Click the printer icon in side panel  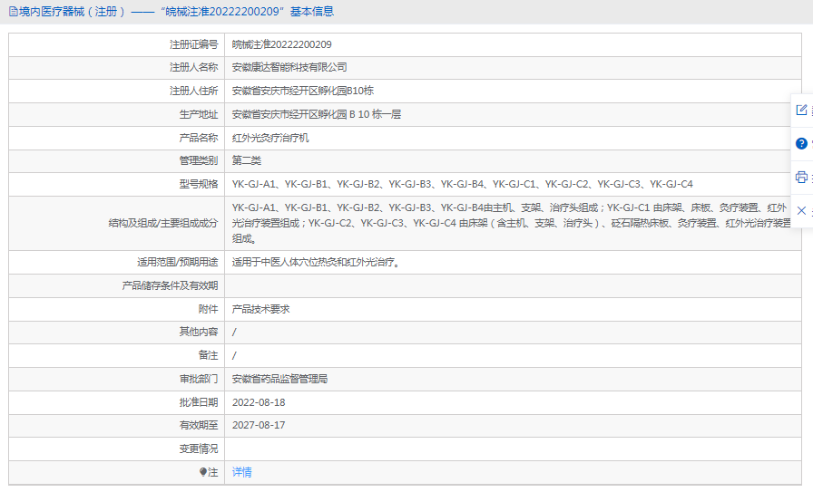(x=801, y=177)
